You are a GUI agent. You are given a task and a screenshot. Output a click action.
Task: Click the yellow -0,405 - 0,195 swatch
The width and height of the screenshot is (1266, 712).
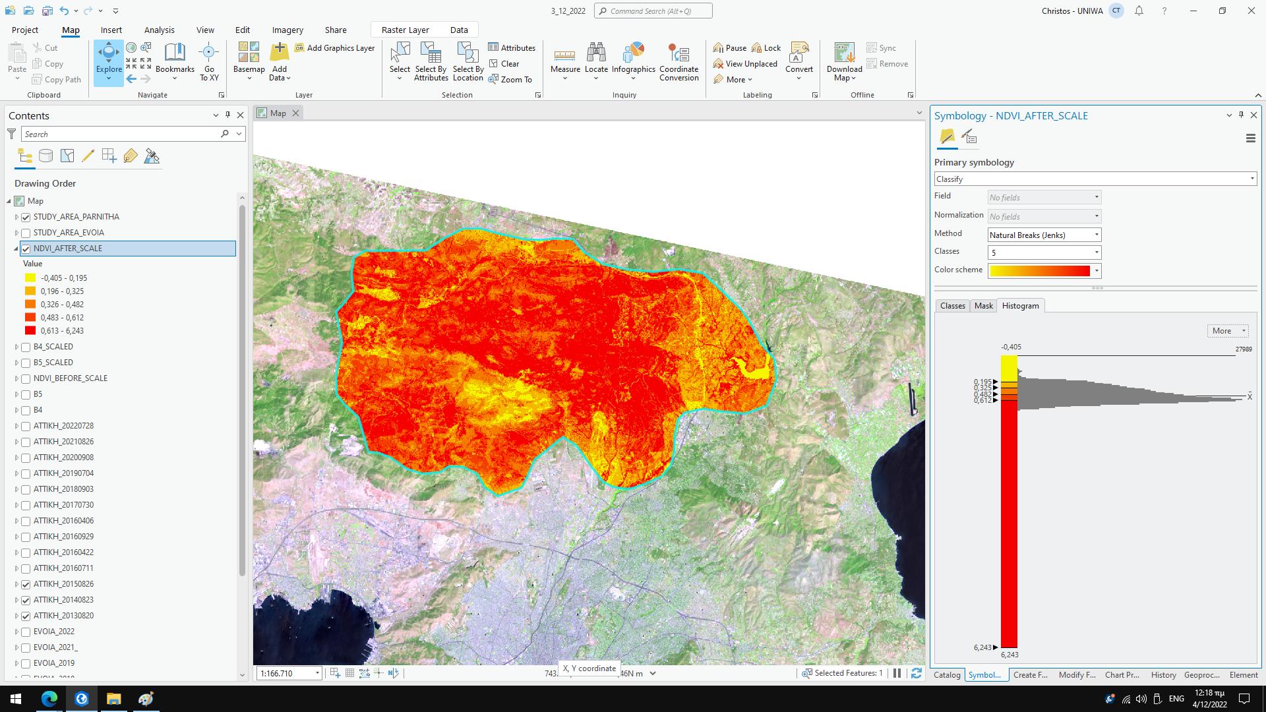[30, 278]
